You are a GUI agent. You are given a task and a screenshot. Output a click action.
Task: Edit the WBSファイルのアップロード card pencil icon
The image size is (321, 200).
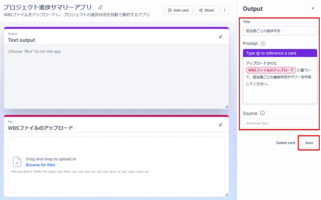[x=220, y=125]
